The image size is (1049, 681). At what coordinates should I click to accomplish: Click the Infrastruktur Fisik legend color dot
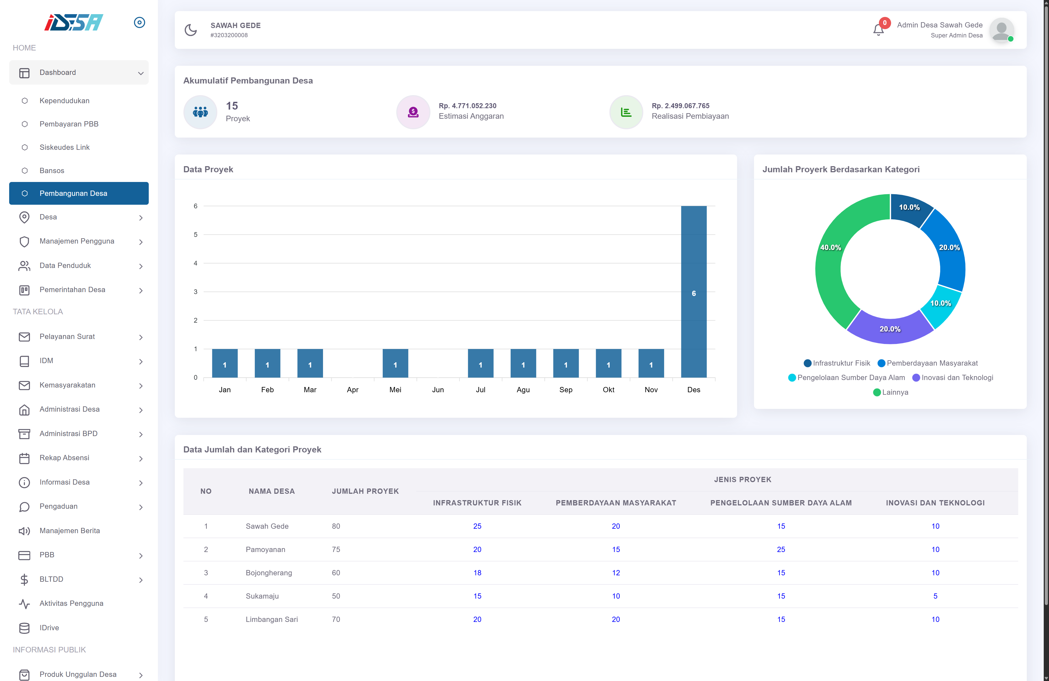[808, 363]
